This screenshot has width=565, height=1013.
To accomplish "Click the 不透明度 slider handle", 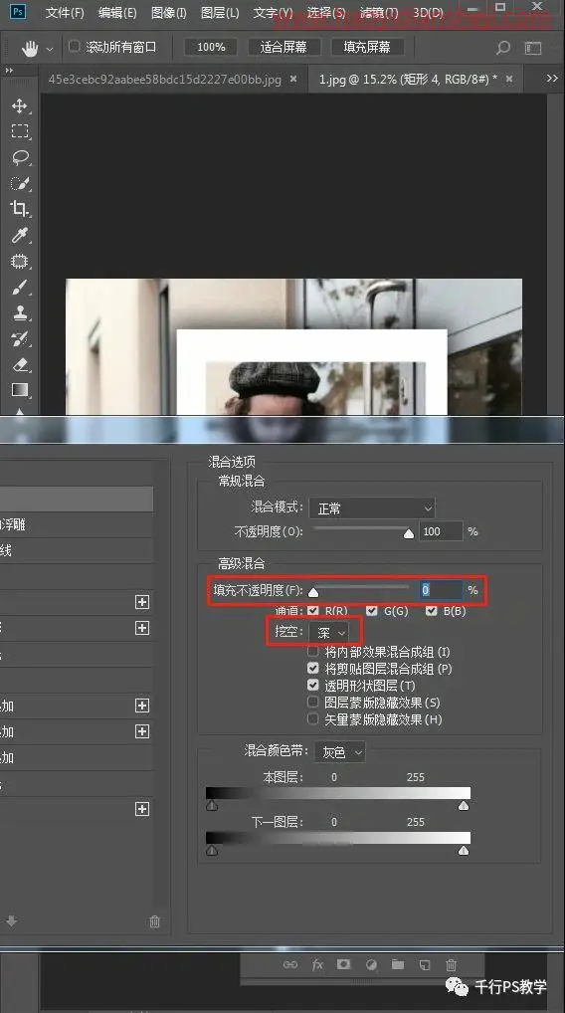I will point(408,533).
